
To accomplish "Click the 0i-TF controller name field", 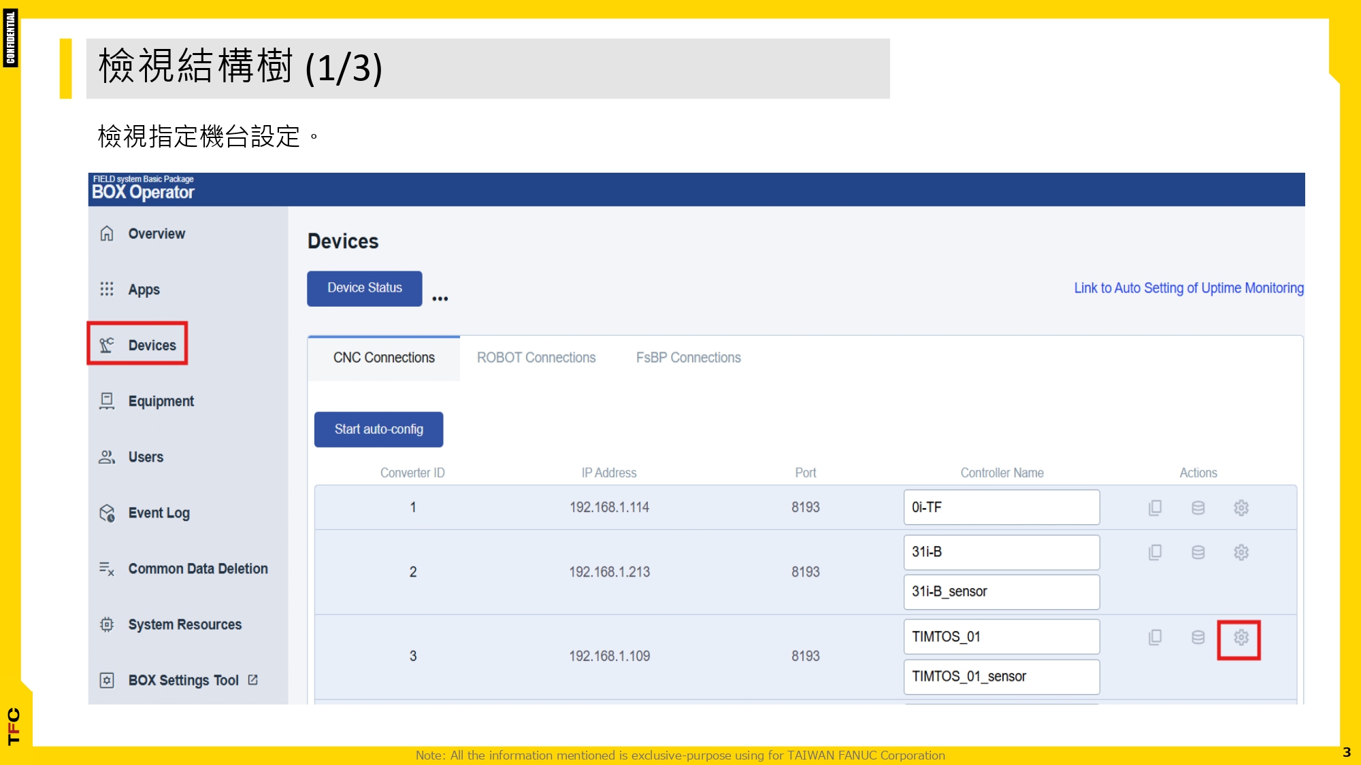I will click(x=1001, y=507).
